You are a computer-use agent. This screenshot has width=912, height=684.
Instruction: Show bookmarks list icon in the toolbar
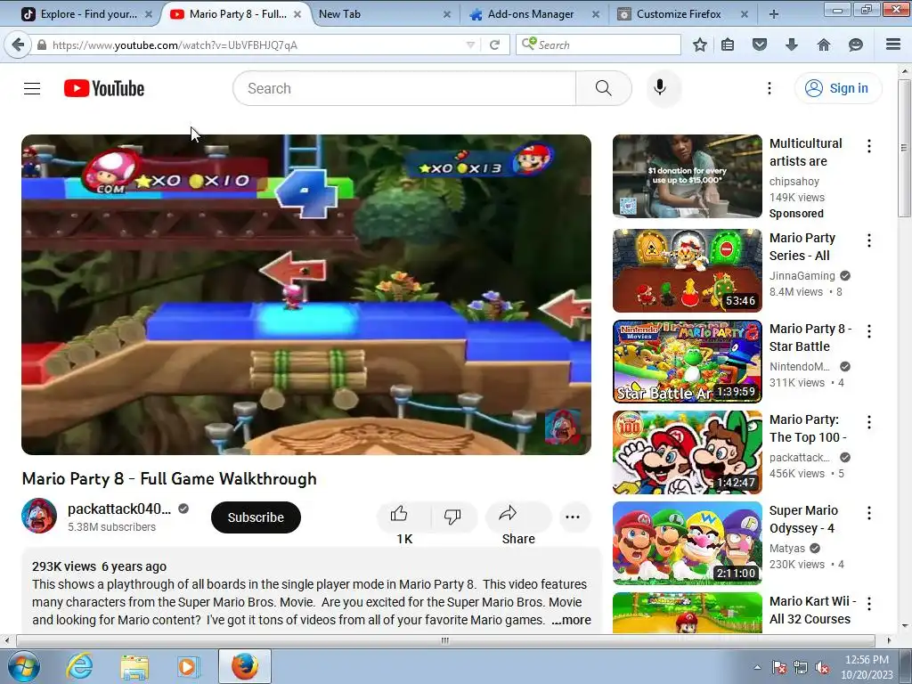[727, 45]
